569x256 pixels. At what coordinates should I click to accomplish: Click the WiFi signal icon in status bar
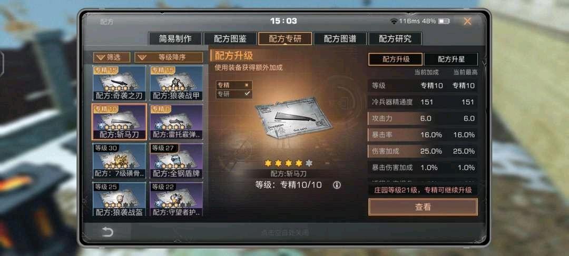tap(394, 22)
